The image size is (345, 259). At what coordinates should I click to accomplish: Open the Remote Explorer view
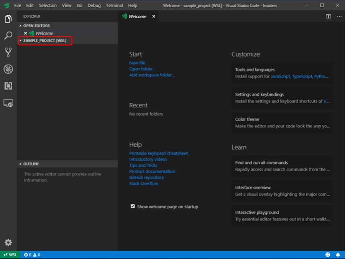(8, 103)
